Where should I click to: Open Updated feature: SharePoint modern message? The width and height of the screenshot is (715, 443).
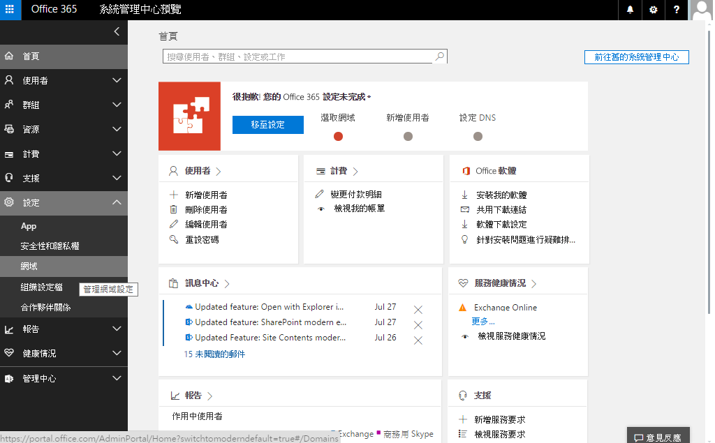271,322
